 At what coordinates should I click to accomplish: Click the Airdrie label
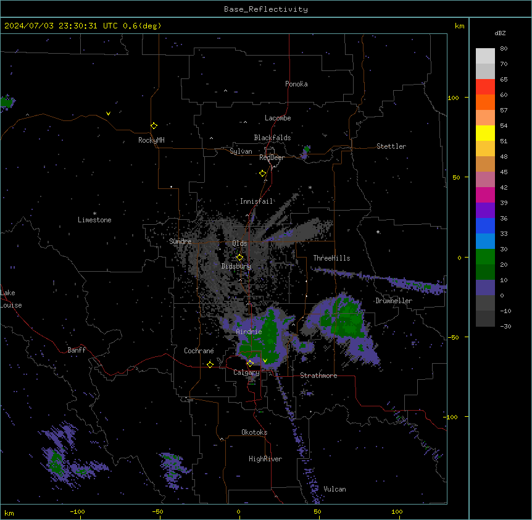pos(249,332)
